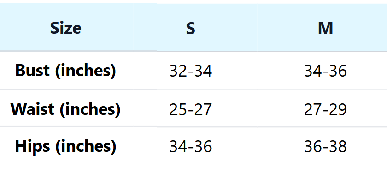Screen dimensions: 387x179
Task: Click the empty area between 25-27 and 27-29
Action: (258, 109)
